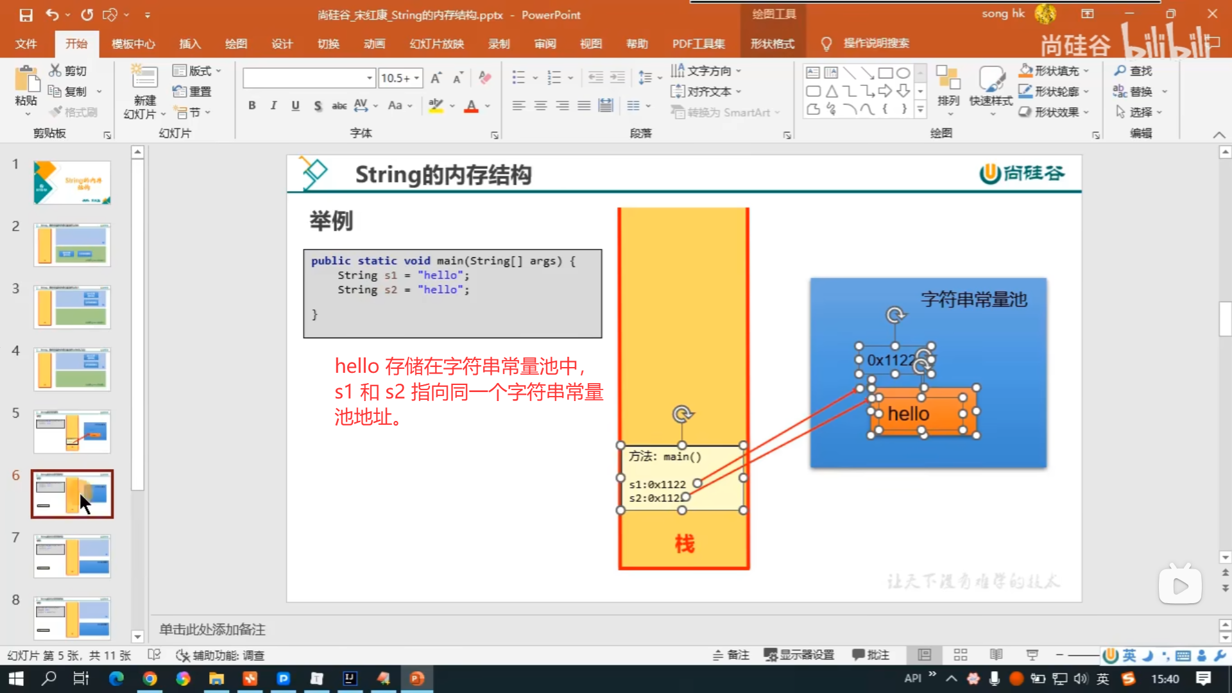The image size is (1232, 693).
Task: Toggle Italic text formatting
Action: (x=274, y=106)
